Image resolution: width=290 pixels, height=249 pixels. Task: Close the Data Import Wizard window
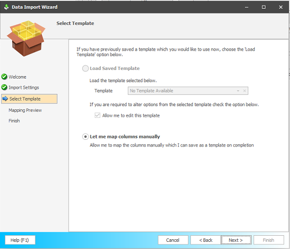281,7
